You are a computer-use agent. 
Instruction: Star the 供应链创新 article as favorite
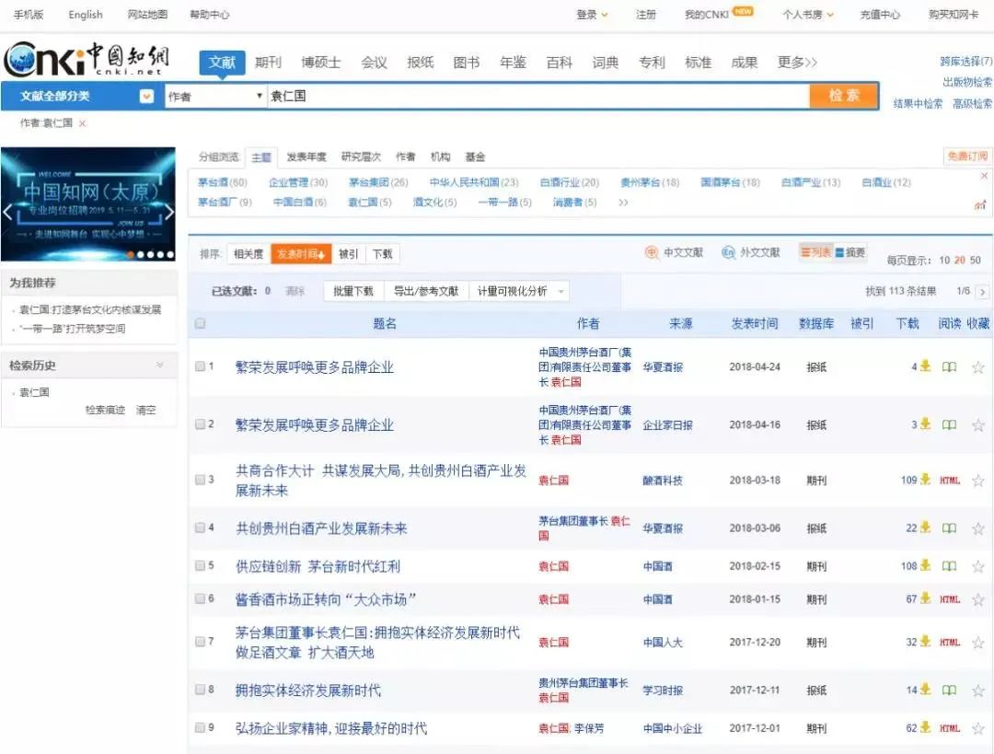pyautogui.click(x=978, y=565)
